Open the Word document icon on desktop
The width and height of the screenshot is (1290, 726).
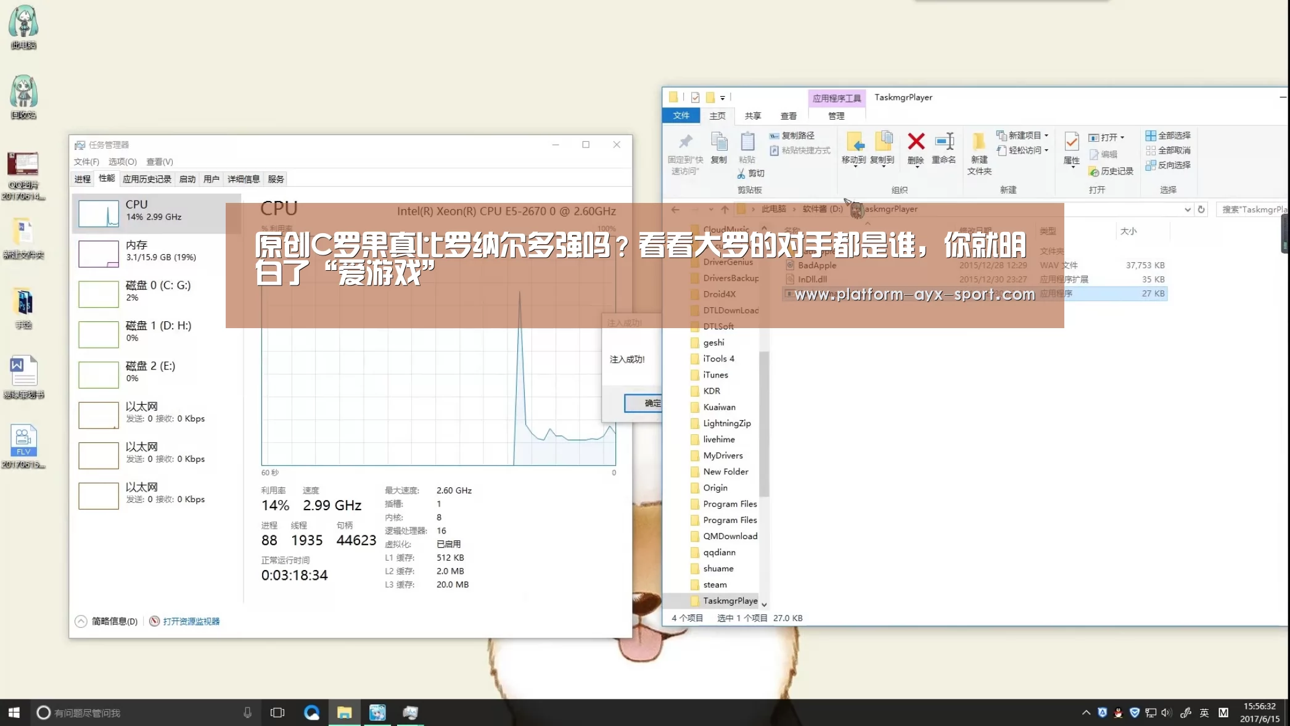[x=23, y=377]
